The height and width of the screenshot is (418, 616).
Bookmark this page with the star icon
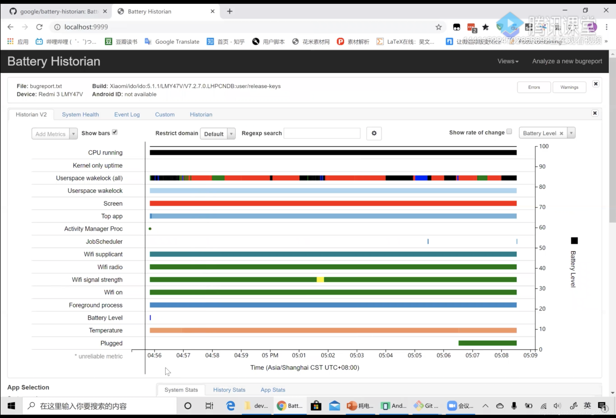pos(438,27)
